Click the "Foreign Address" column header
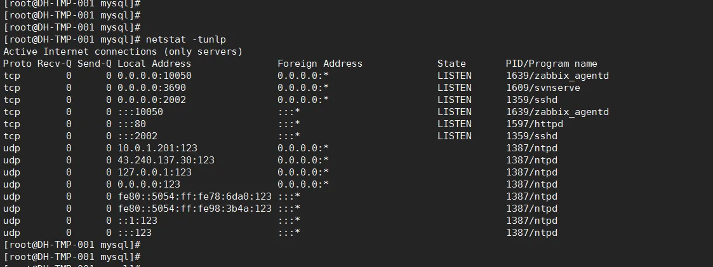The image size is (713, 267). (319, 64)
